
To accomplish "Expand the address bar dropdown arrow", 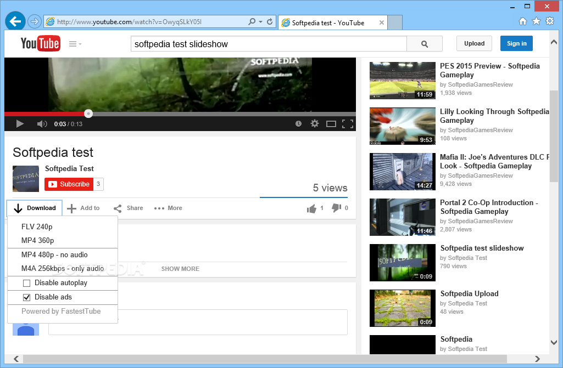I will click(261, 22).
